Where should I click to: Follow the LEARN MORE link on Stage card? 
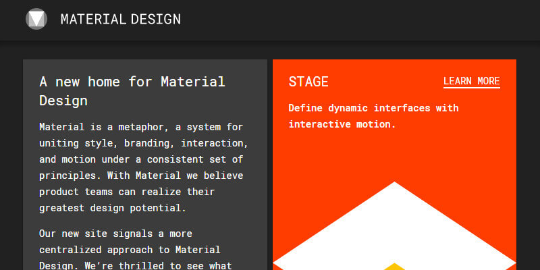(471, 82)
